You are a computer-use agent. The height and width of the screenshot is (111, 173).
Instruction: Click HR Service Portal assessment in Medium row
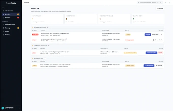click(x=111, y=65)
